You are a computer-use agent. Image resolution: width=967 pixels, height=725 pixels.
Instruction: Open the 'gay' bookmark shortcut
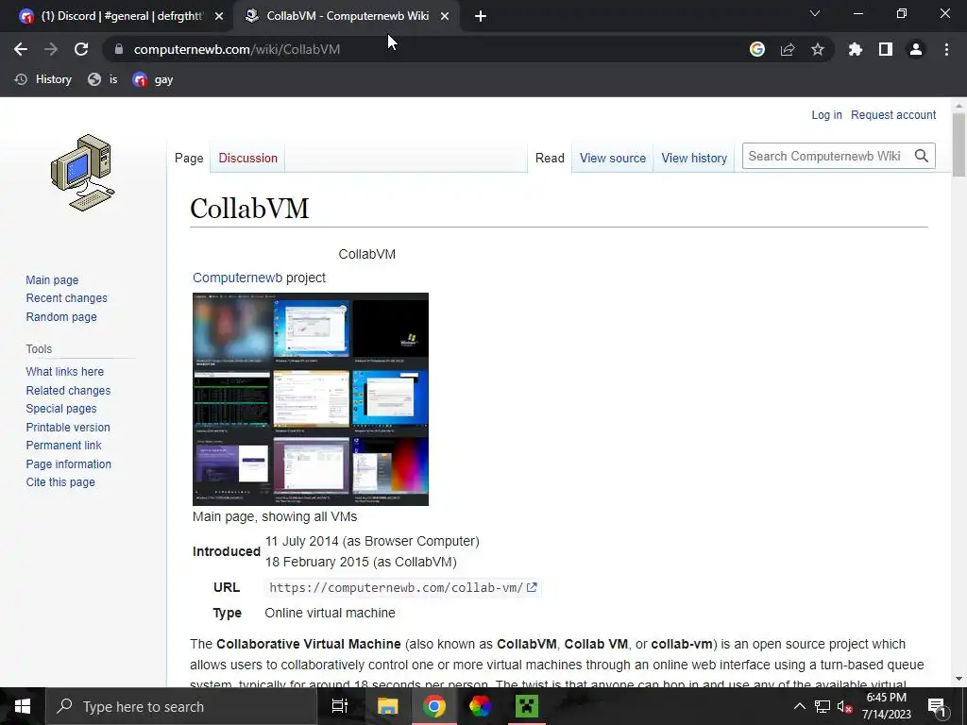153,79
